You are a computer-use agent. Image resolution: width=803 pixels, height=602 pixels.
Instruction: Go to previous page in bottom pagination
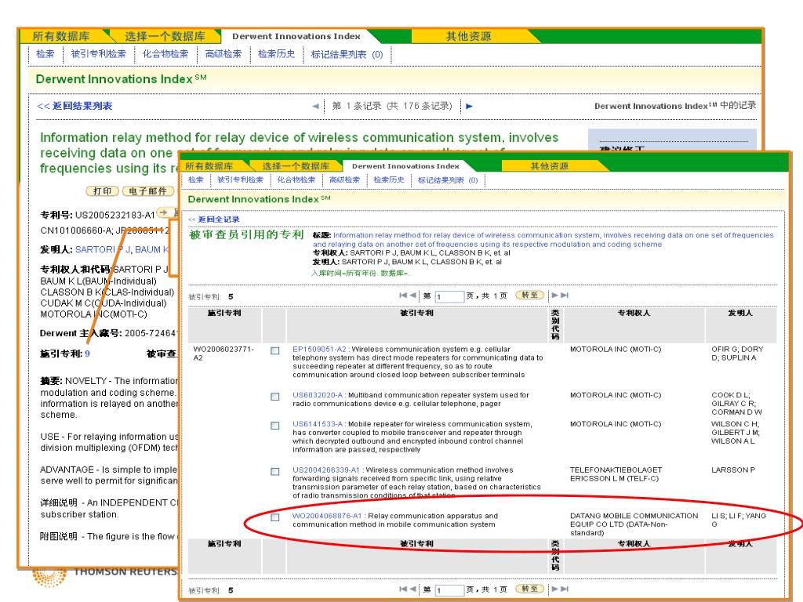pyautogui.click(x=412, y=589)
